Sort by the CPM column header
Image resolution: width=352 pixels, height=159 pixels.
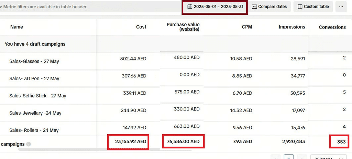[x=247, y=27]
